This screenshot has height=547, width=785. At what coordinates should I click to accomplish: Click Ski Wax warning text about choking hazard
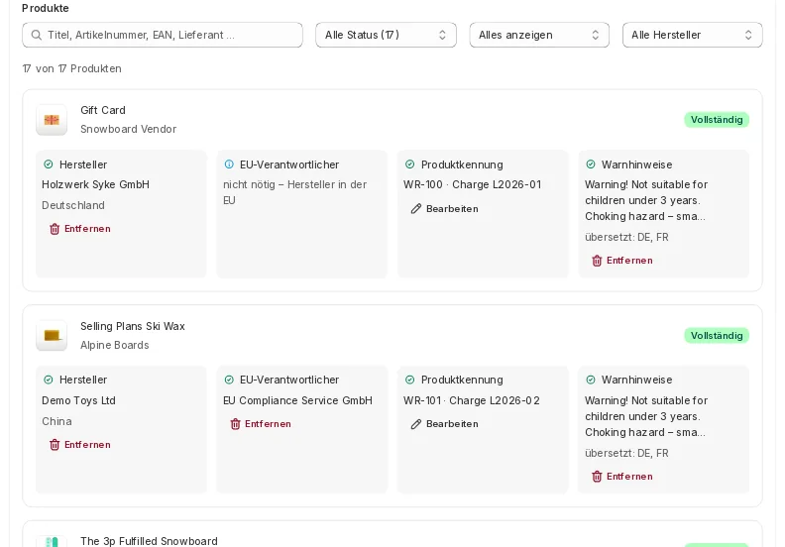(646, 416)
